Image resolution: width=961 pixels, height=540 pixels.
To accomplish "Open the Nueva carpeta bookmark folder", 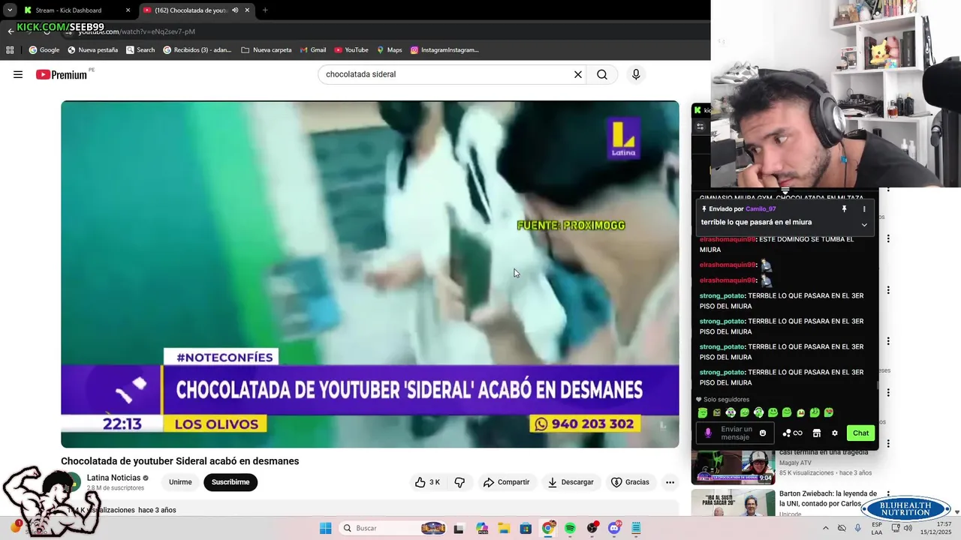I will [267, 50].
